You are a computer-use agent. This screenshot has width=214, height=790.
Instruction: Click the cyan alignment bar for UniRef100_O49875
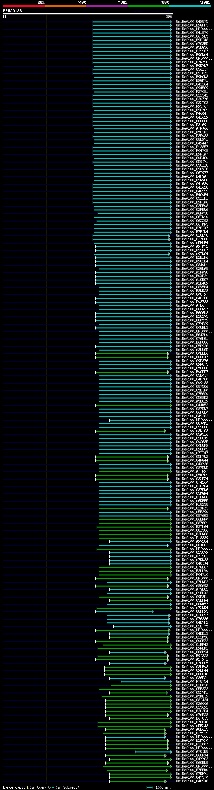coord(132,21)
